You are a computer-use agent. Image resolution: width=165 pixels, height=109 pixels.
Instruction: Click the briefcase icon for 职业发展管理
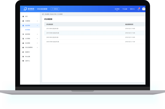(23, 47)
